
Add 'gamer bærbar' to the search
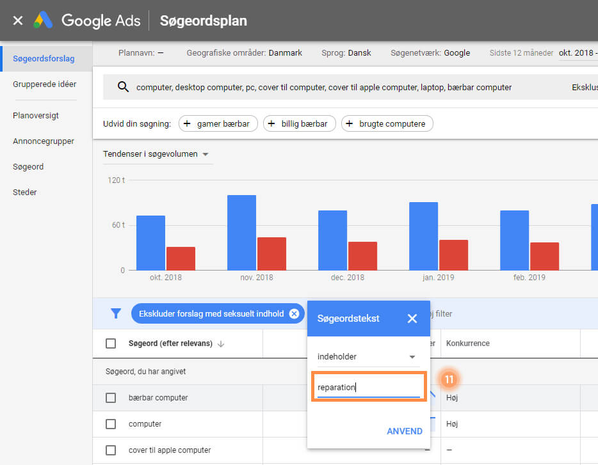tap(220, 123)
